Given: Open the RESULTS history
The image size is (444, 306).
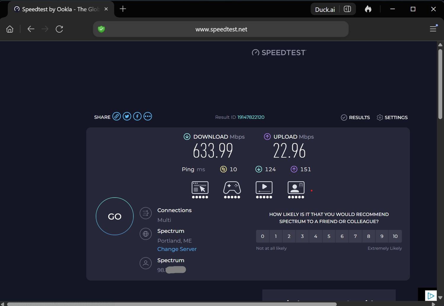Looking at the screenshot, I should point(355,118).
